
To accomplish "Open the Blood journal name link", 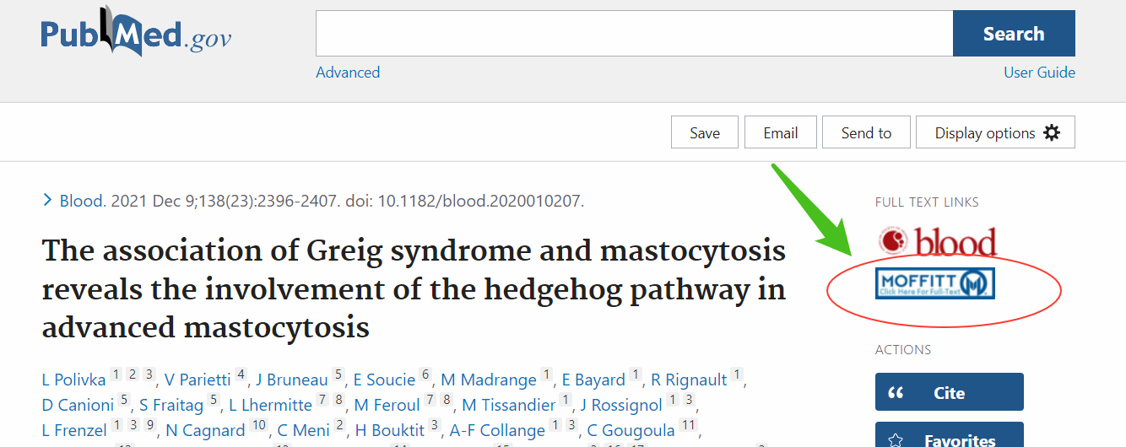I will click(x=81, y=201).
